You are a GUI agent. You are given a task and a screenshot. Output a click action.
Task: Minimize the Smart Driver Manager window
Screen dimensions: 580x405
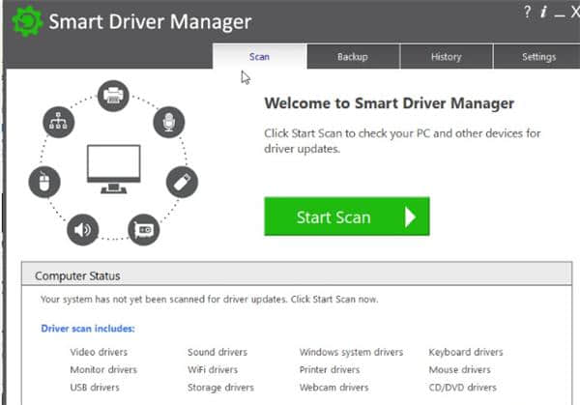559,13
